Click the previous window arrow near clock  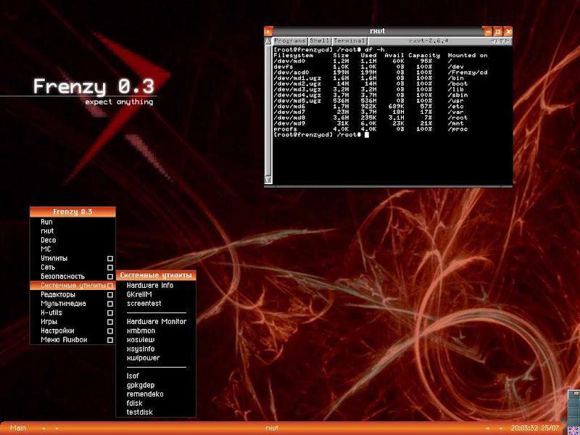pos(487,428)
